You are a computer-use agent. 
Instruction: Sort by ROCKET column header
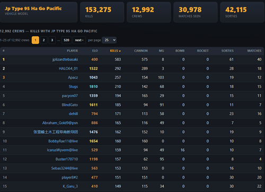point(203,51)
